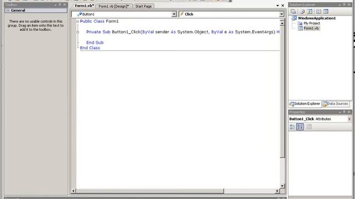355x199 pixels.
Task: Select the Data Sources tab
Action: point(335,104)
